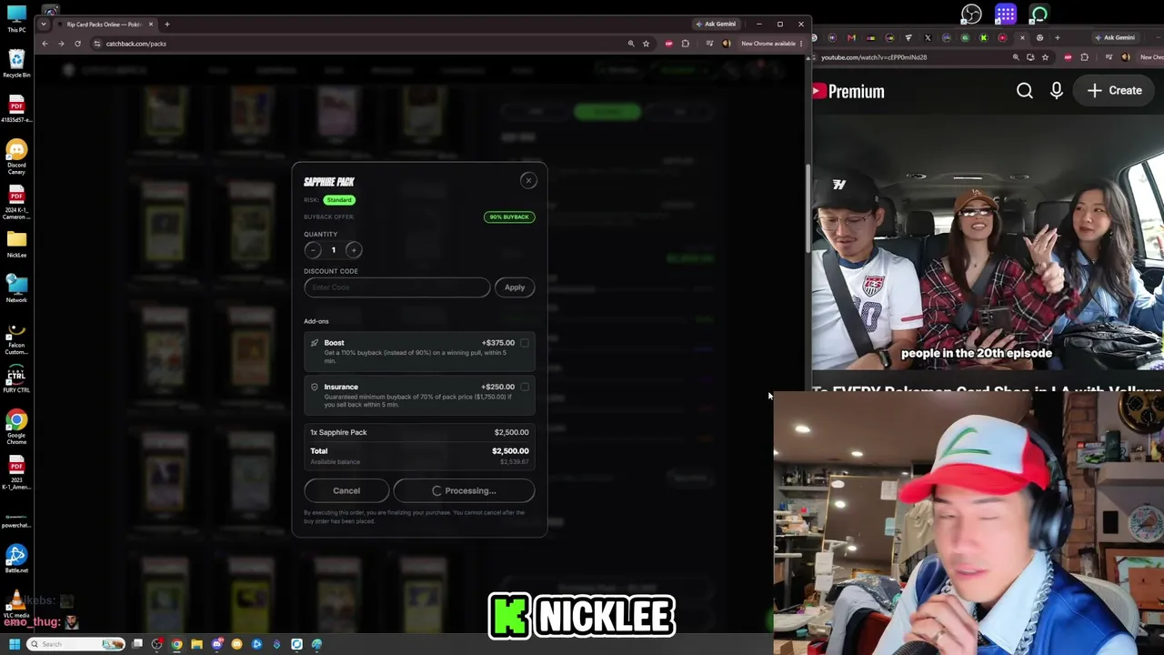Viewport: 1164px width, 655px height.
Task: Open This PC desktop icon
Action: (x=16, y=18)
